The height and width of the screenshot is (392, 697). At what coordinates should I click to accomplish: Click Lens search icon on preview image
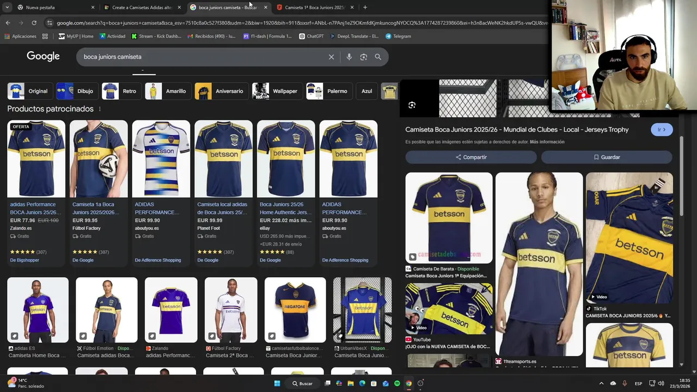pyautogui.click(x=412, y=105)
